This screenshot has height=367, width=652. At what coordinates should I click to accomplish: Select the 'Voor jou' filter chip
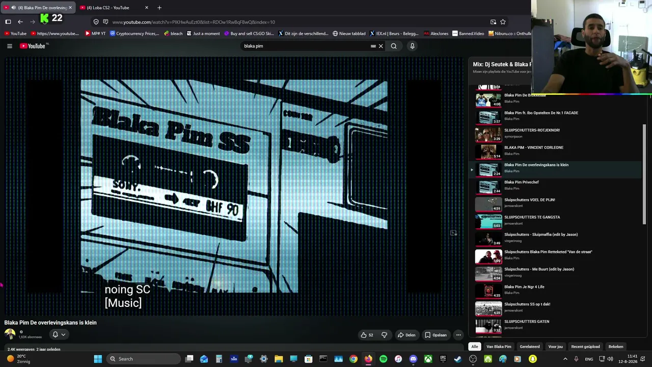click(556, 347)
